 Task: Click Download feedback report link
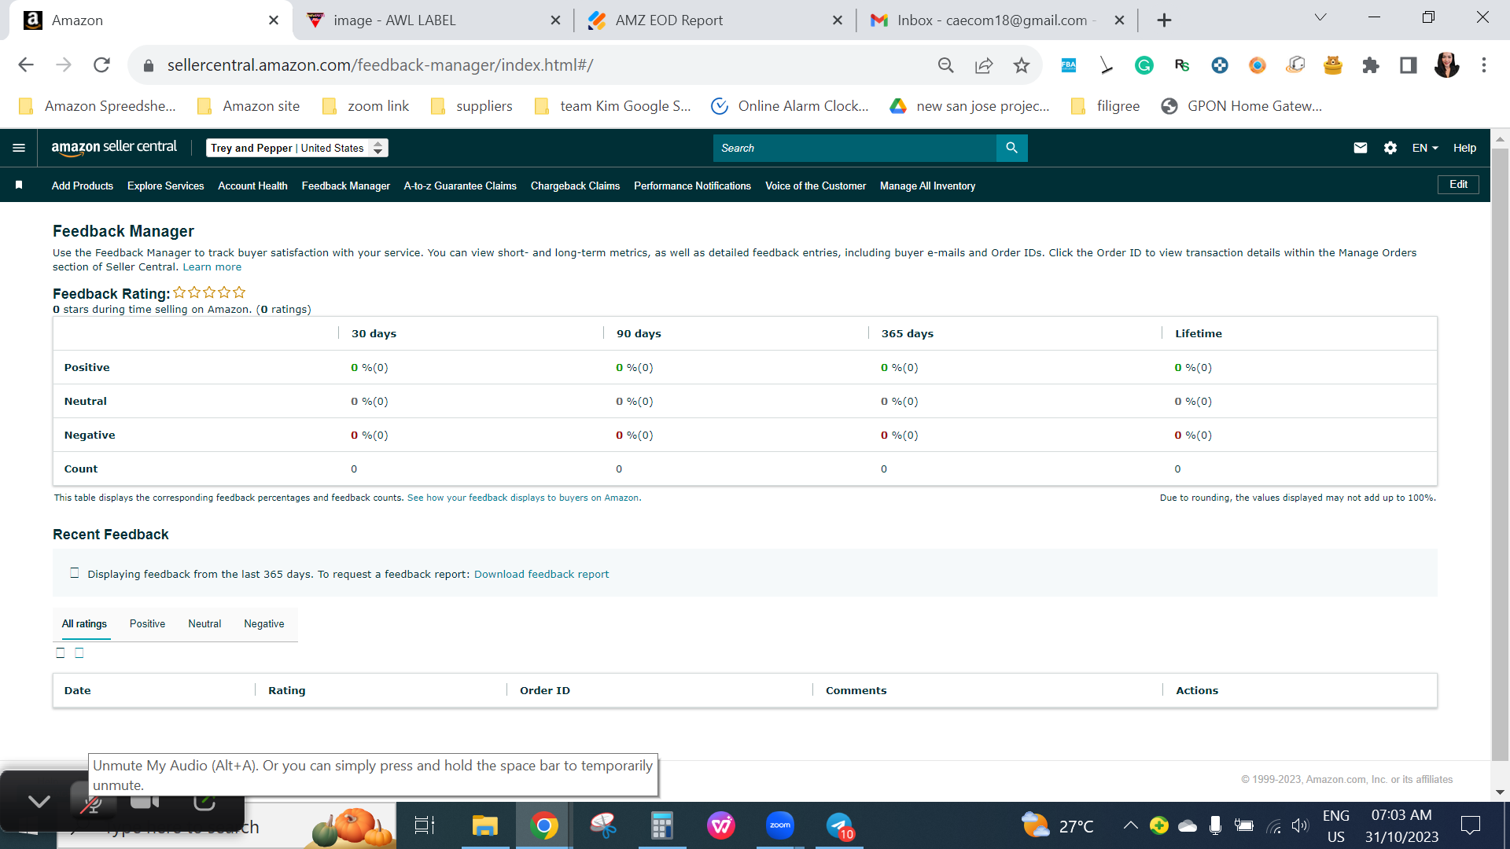coord(541,575)
